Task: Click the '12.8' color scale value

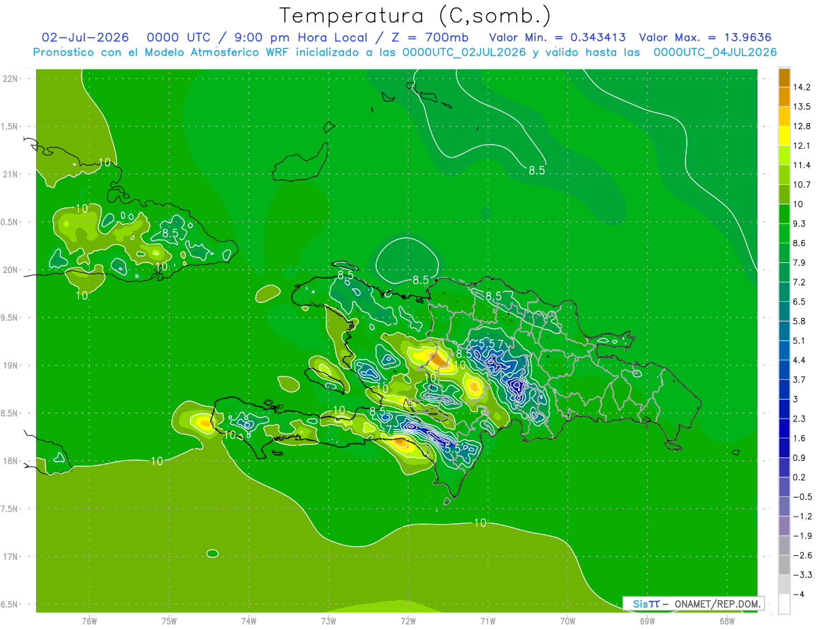Action: point(801,126)
